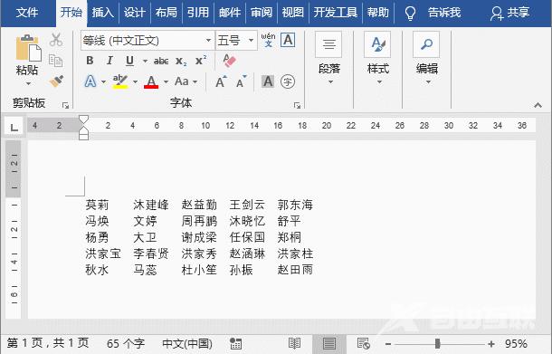The height and width of the screenshot is (354, 552).
Task: Click the 95% zoom level
Action: (516, 343)
